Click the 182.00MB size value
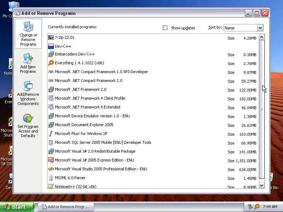Image resolution: width=283 pixels, height=212 pixels. click(x=248, y=99)
